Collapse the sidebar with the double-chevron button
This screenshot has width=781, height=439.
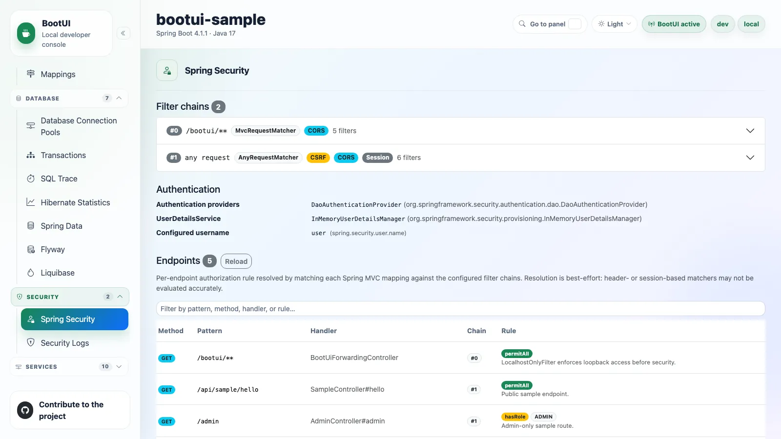123,33
